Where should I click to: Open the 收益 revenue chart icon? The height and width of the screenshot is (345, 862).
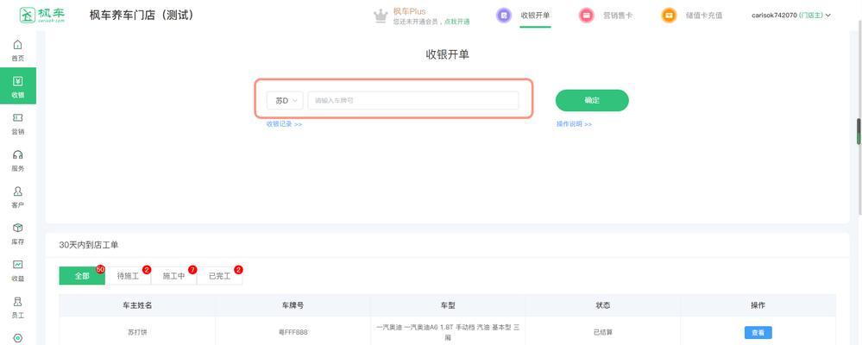[17, 265]
